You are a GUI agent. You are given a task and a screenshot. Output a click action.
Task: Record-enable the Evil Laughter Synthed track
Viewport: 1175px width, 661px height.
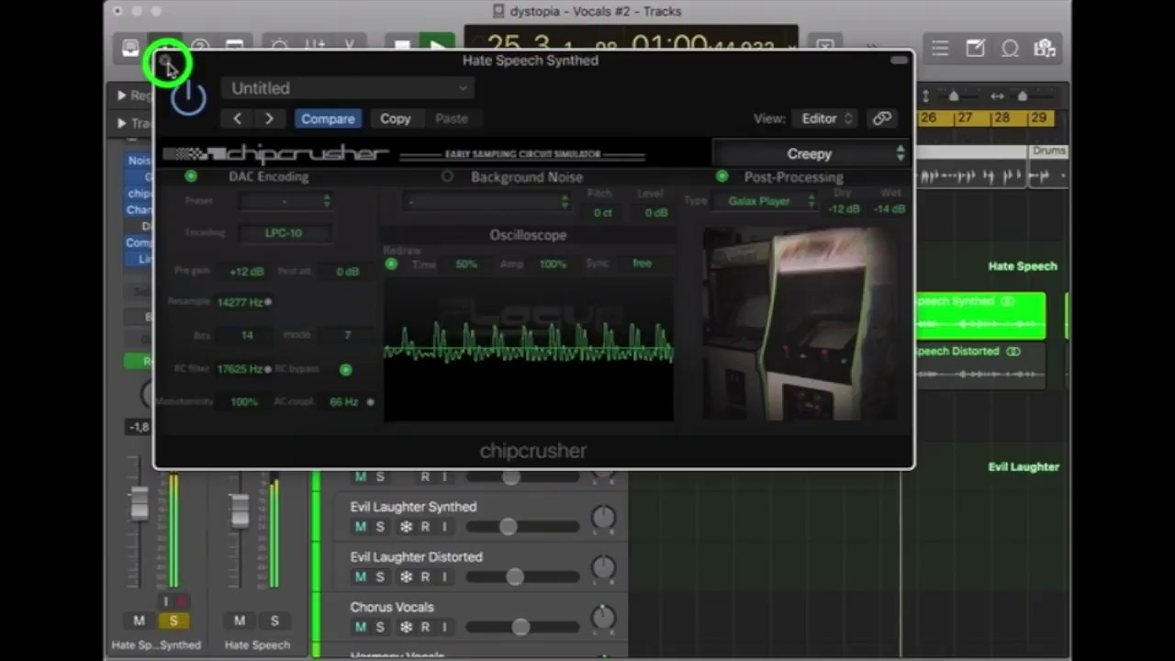[425, 527]
